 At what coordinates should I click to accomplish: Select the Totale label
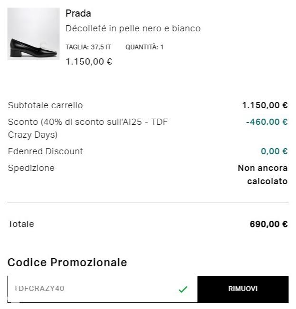21,224
